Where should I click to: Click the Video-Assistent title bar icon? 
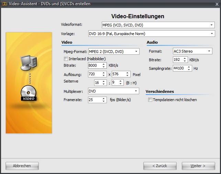coord(4,3)
